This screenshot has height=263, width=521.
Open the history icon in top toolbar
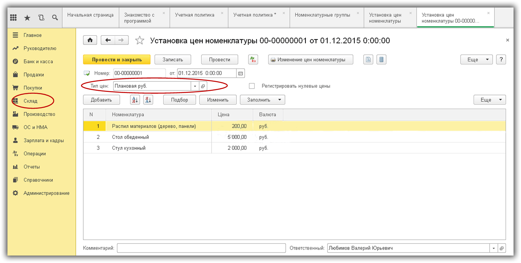pyautogui.click(x=41, y=18)
